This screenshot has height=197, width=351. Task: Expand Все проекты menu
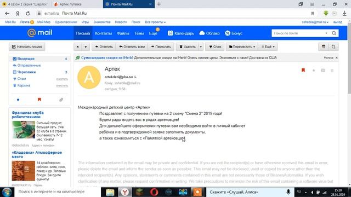[155, 22]
